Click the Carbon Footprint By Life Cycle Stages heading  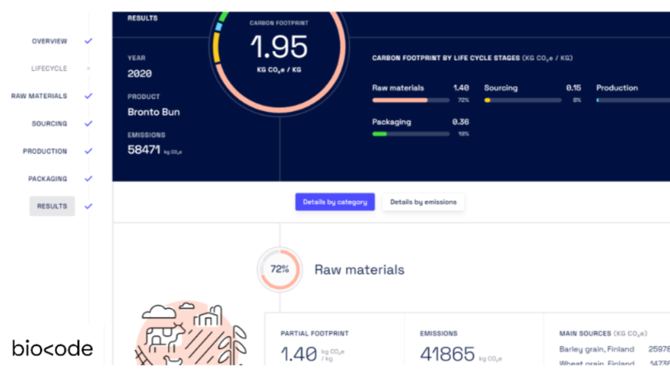point(472,58)
